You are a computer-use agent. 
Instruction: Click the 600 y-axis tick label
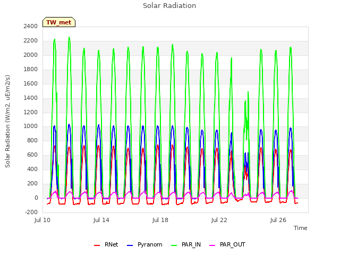click(32, 155)
